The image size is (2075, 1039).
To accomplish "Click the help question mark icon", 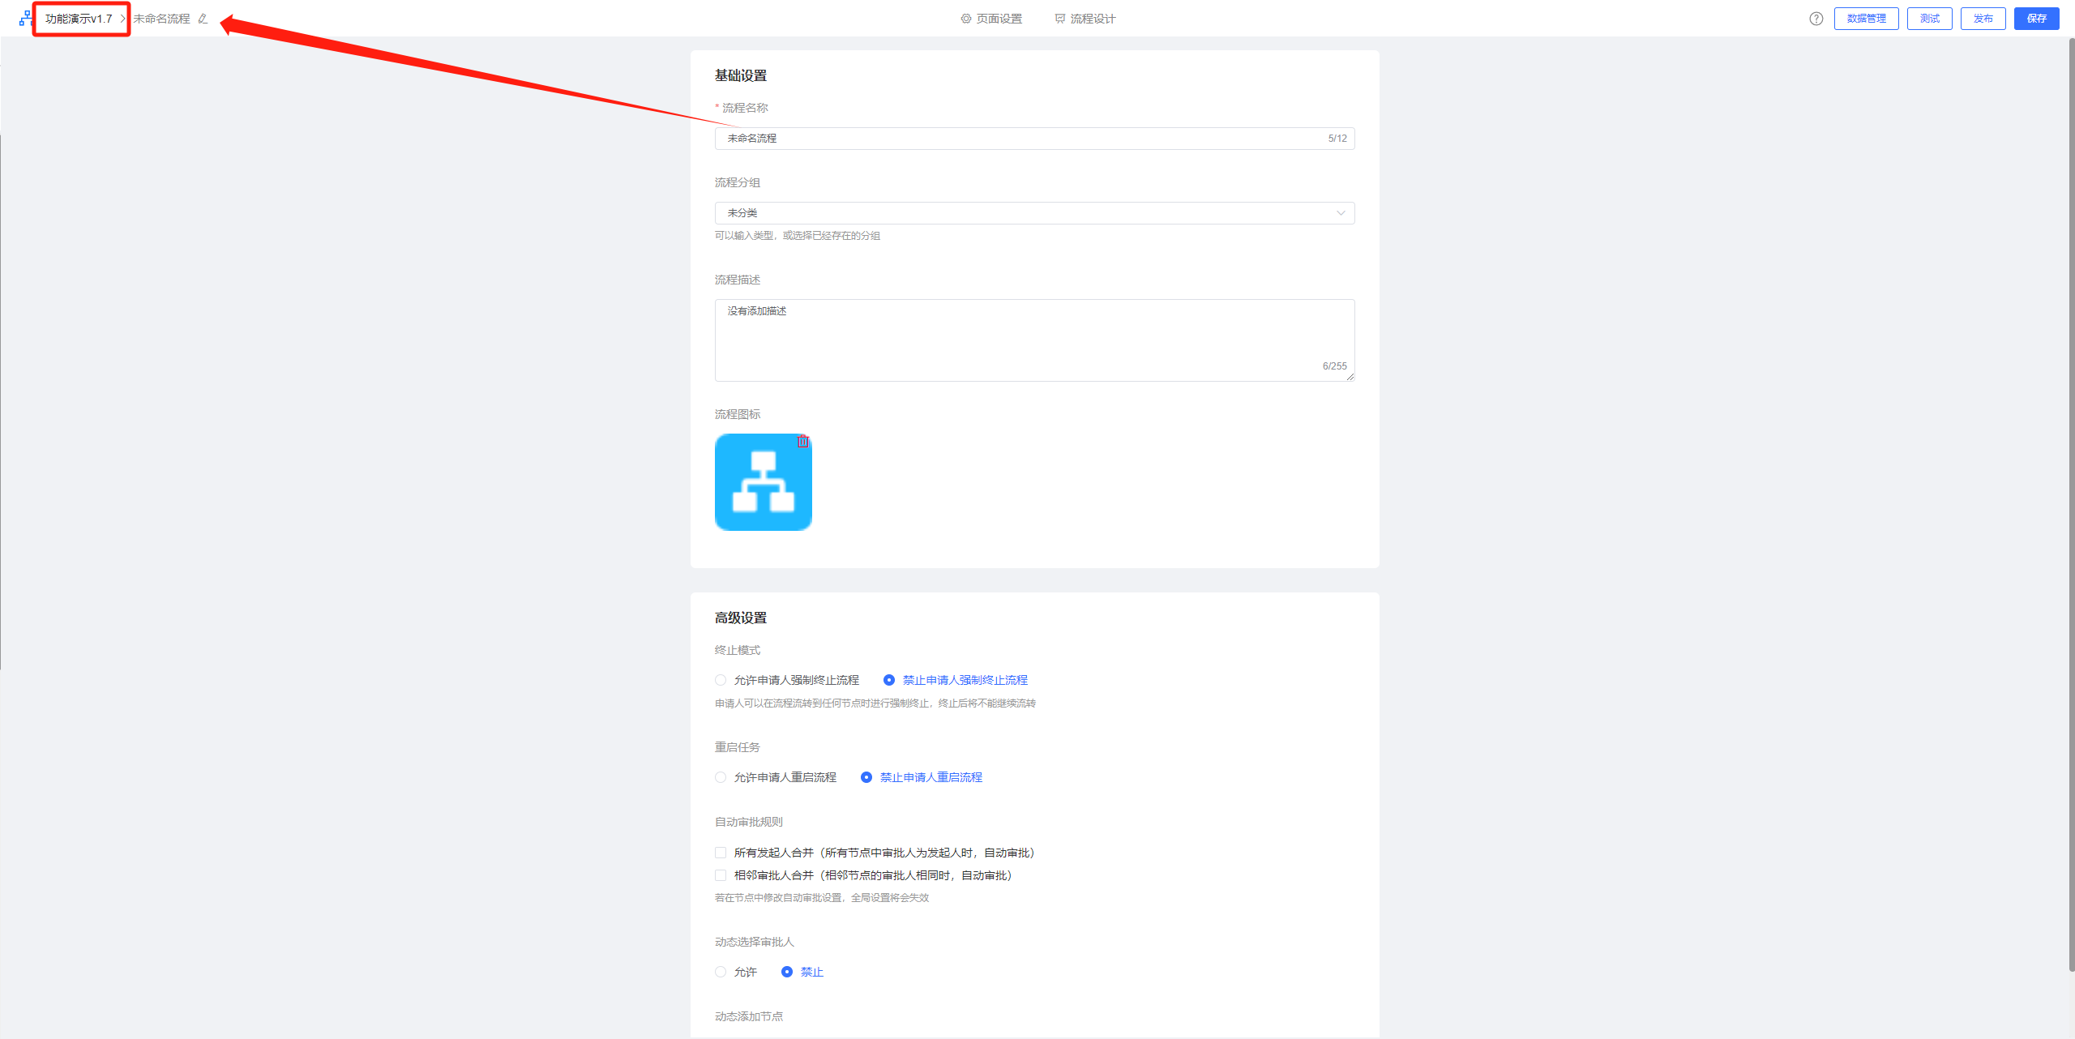I will point(1816,19).
